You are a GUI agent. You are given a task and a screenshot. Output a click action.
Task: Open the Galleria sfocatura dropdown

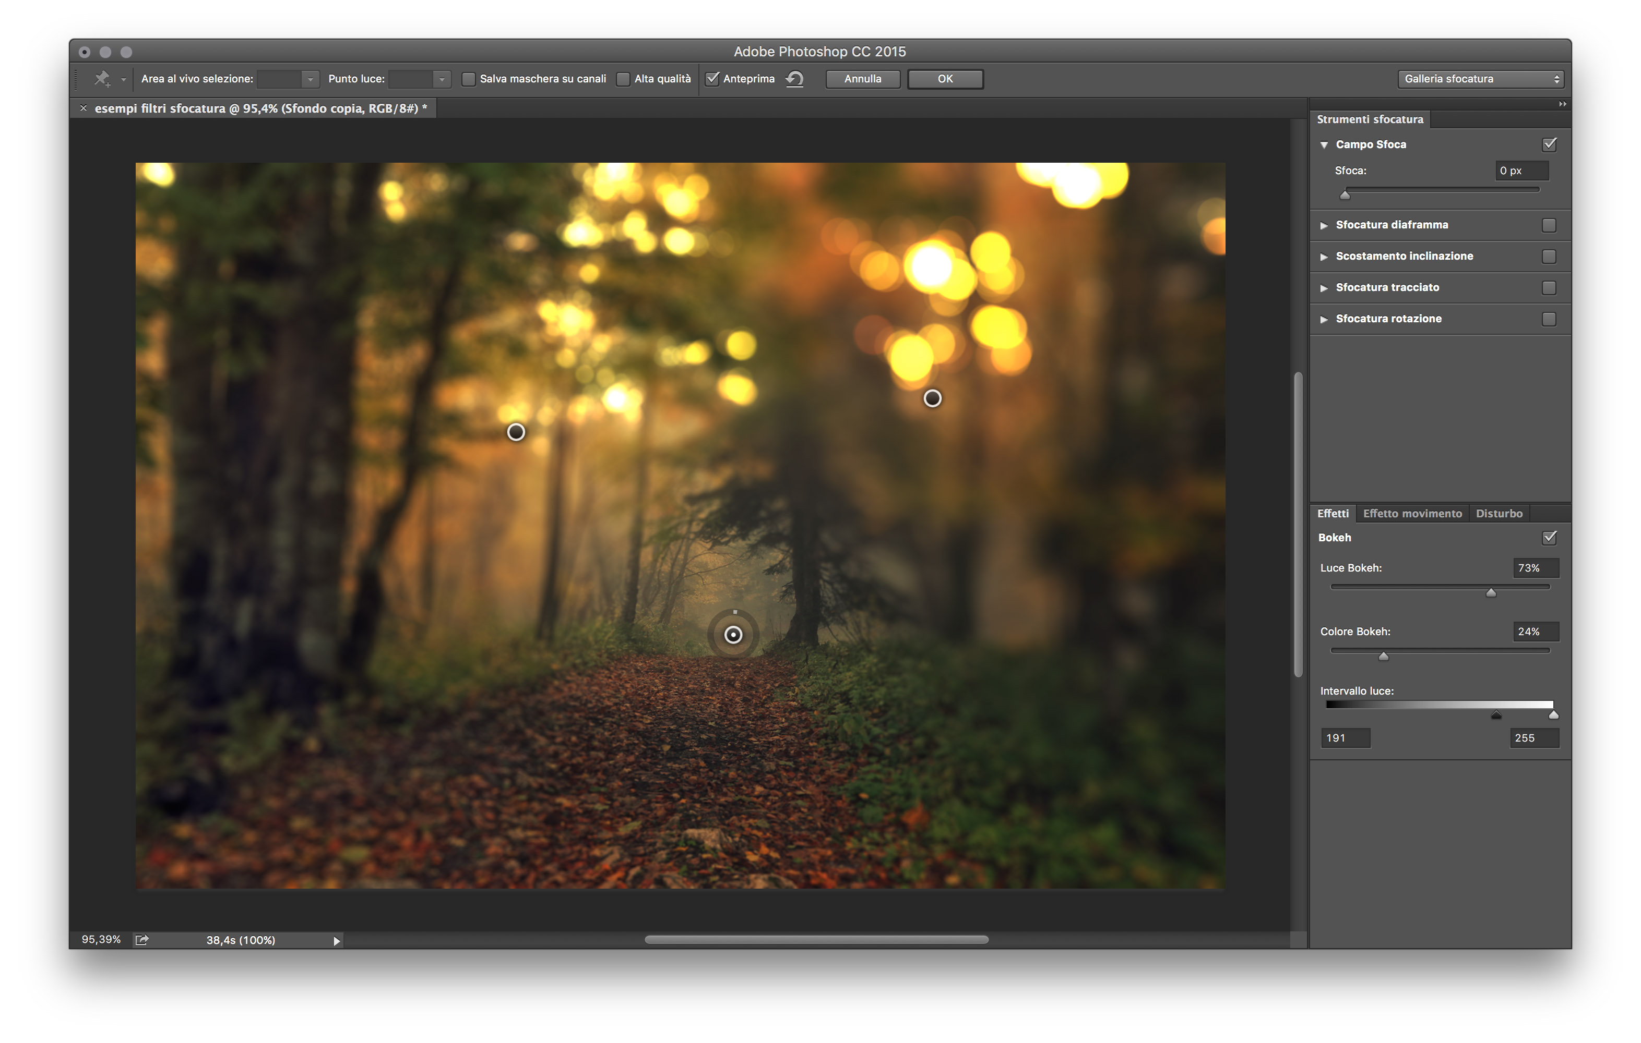[1481, 79]
